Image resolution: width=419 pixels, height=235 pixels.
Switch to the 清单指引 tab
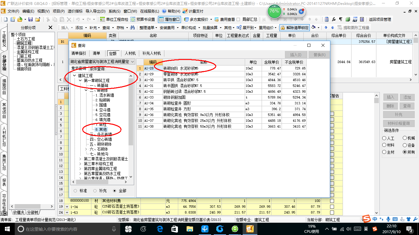79,53
